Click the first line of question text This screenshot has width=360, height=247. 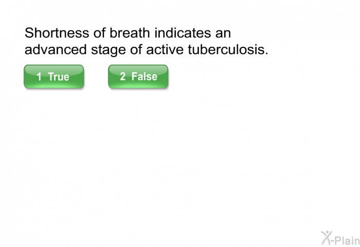pos(128,33)
